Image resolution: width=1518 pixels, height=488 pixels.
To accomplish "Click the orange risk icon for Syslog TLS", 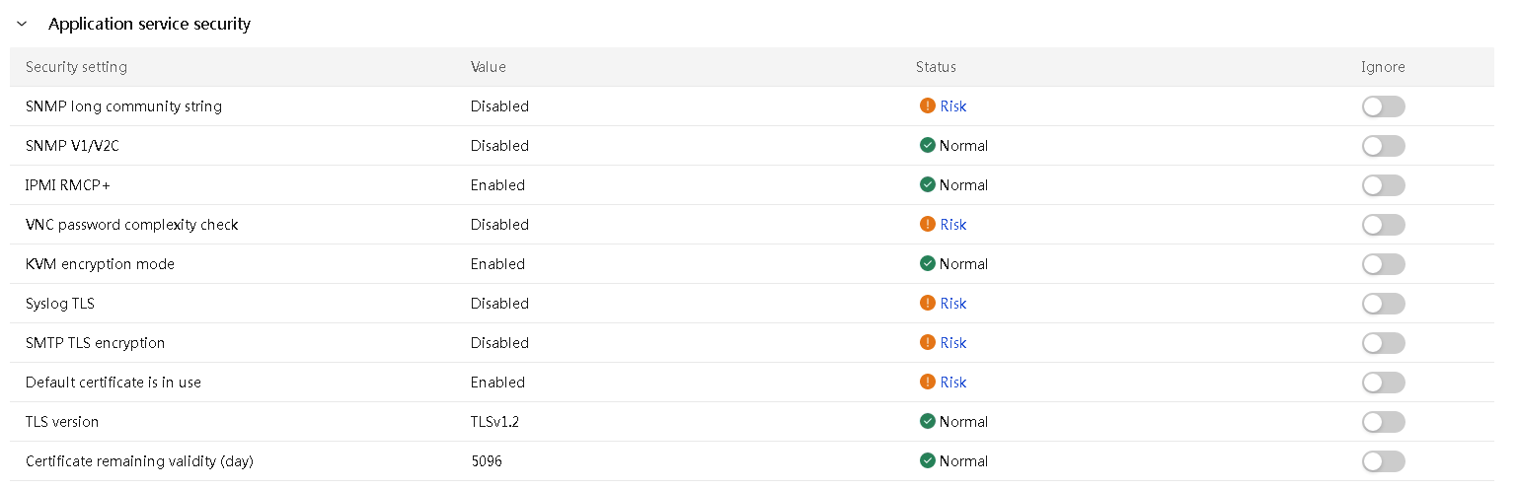I will 927,303.
